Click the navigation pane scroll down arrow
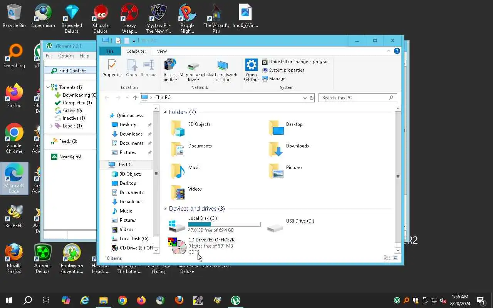The height and width of the screenshot is (308, 493). click(156, 250)
